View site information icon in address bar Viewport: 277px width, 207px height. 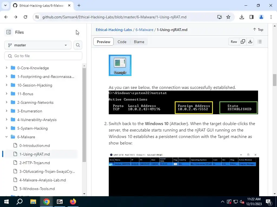(x=37, y=17)
